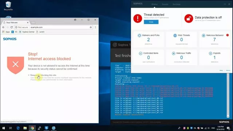Open the Chrome three-dot menu
Viewport: 233px width, 131px height.
point(95,27)
